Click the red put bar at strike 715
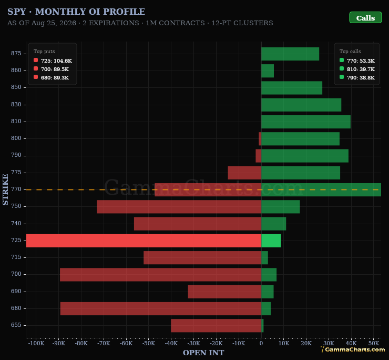The width and height of the screenshot is (389, 360). pos(202,258)
